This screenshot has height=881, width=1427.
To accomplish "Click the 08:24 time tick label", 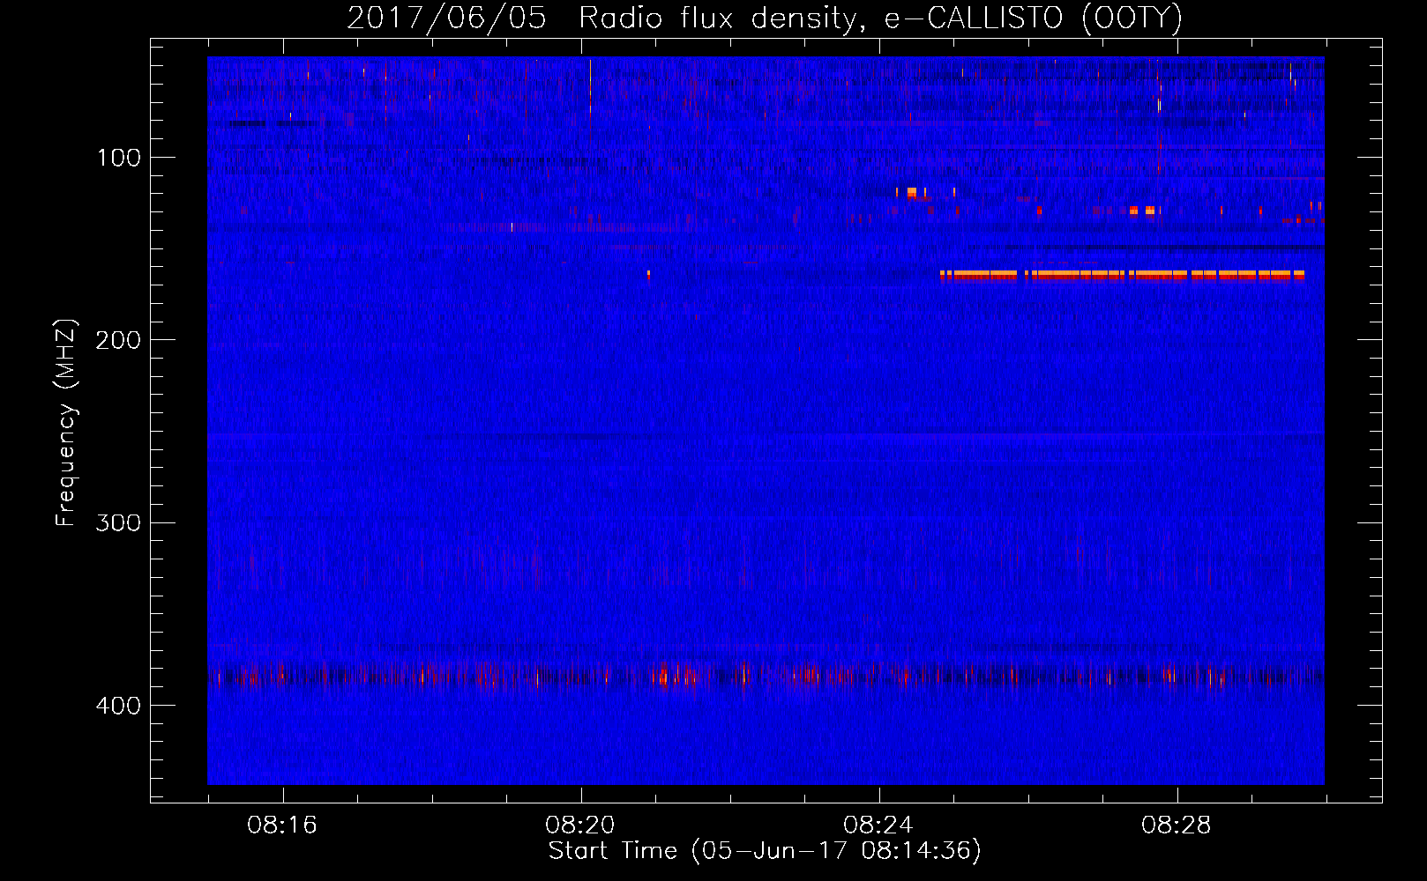I will [878, 825].
